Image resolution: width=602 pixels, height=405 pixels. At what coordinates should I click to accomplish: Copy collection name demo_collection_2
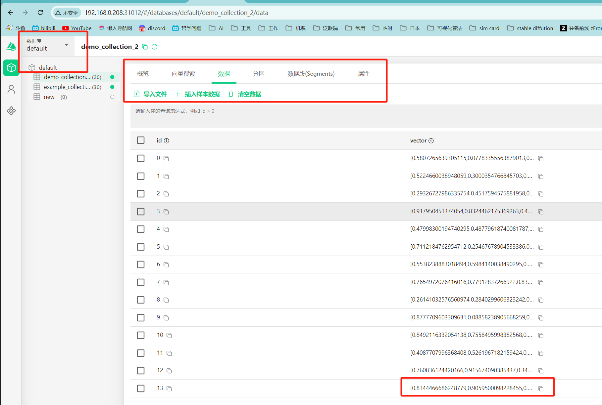pyautogui.click(x=145, y=47)
